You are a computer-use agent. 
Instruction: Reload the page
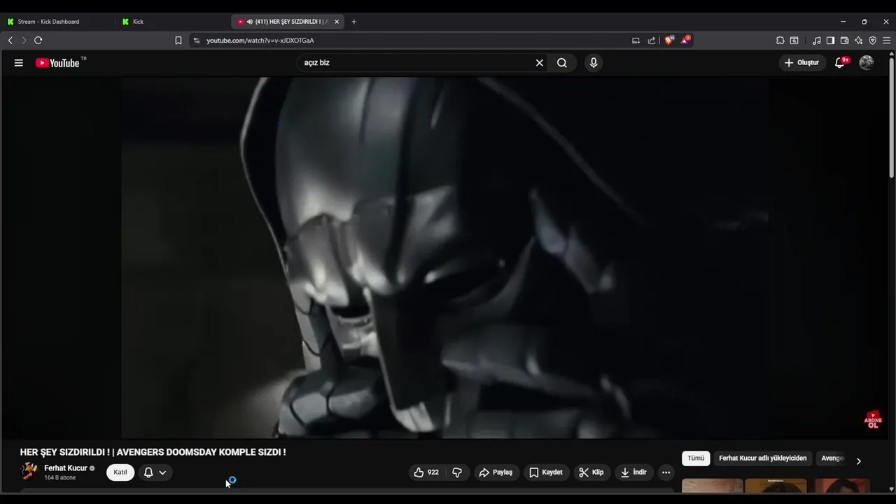[x=38, y=41]
